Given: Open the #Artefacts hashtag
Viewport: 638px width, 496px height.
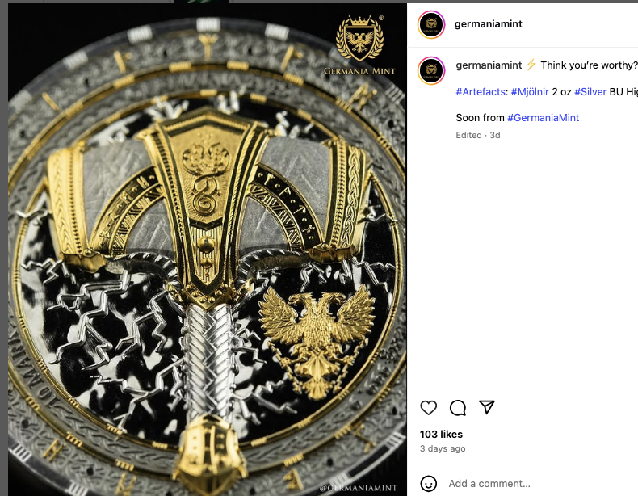Looking at the screenshot, I should coord(481,91).
